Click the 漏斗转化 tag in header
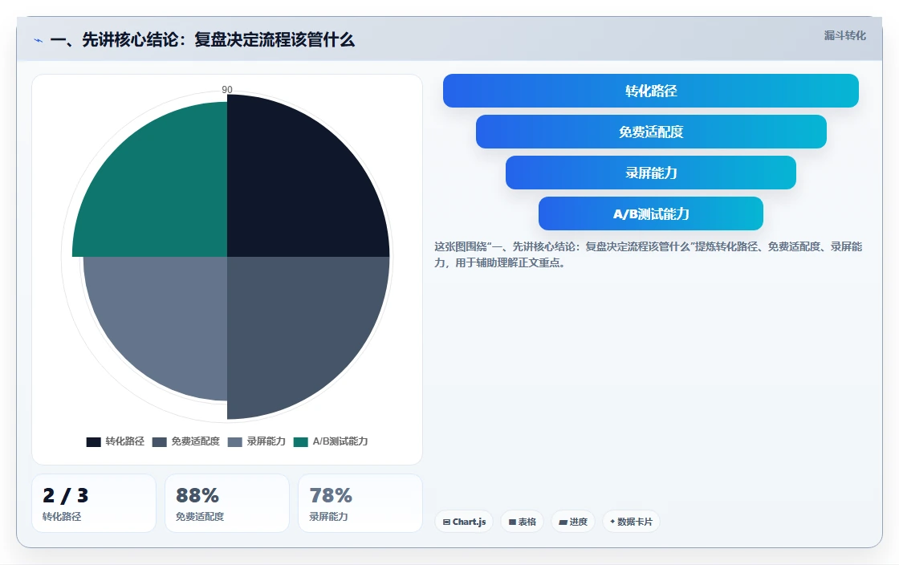 click(844, 35)
